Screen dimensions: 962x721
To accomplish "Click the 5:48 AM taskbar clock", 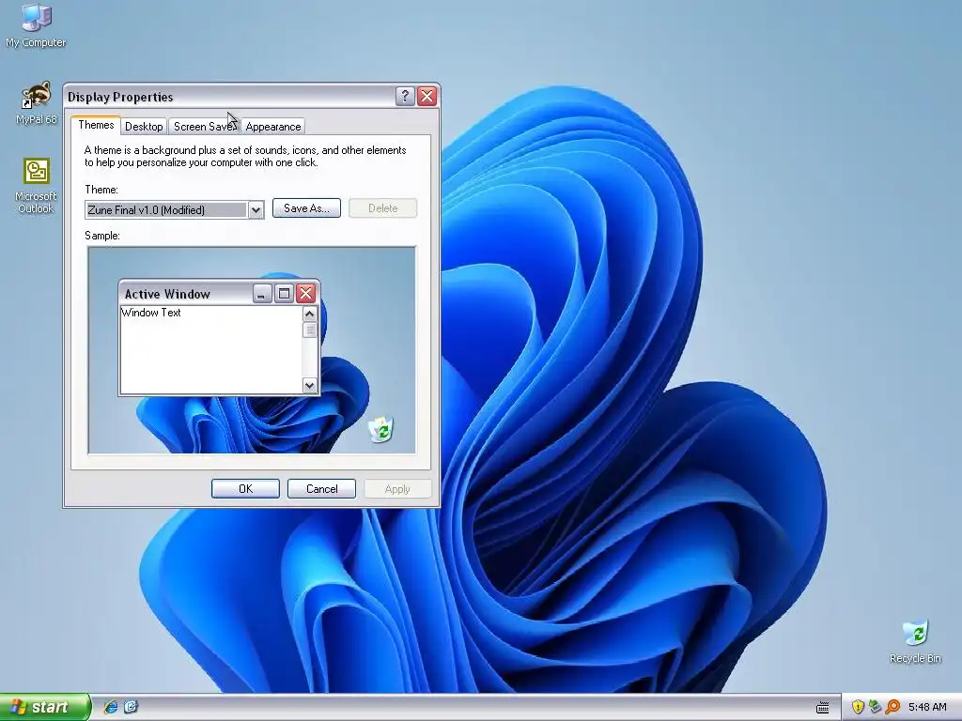I will 927,707.
